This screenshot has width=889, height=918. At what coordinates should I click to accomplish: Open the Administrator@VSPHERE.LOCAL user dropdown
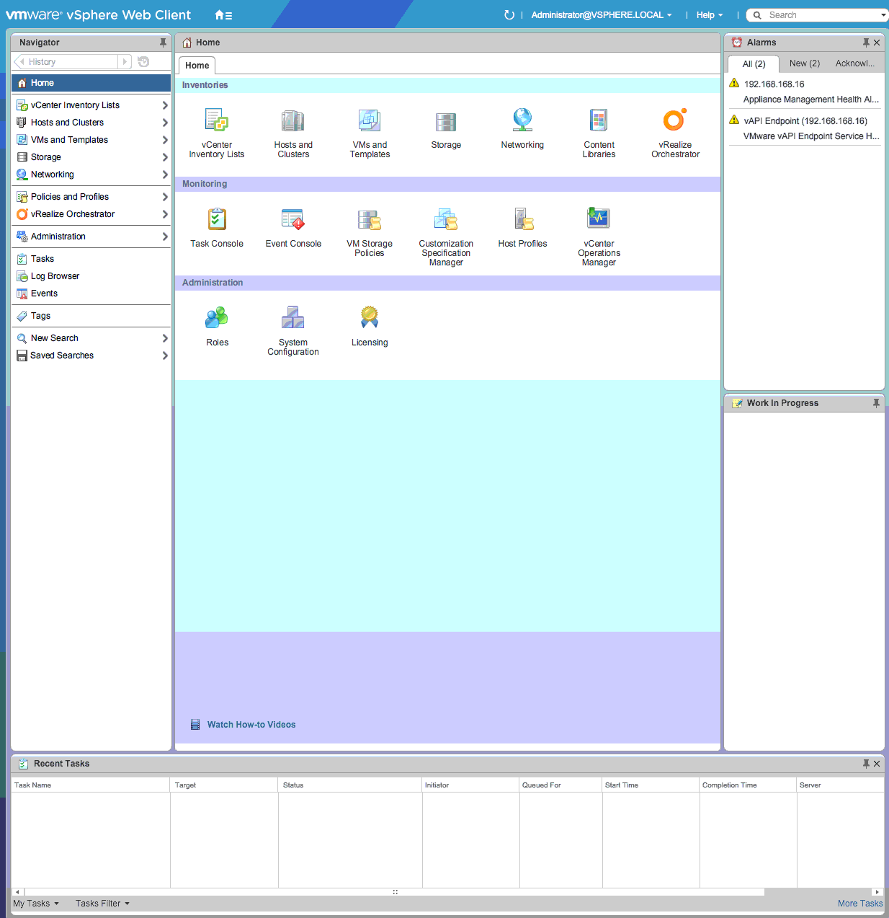[x=602, y=15]
